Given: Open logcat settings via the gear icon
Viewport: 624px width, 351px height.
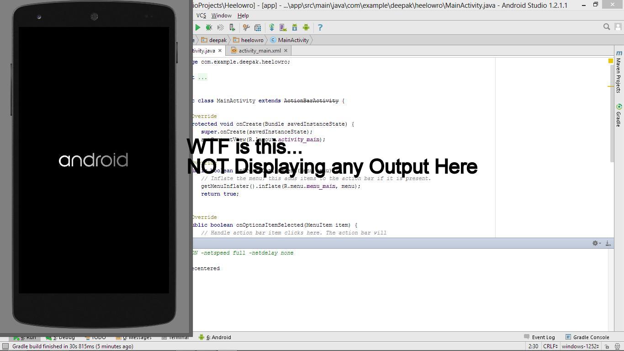Looking at the screenshot, I should pos(595,243).
